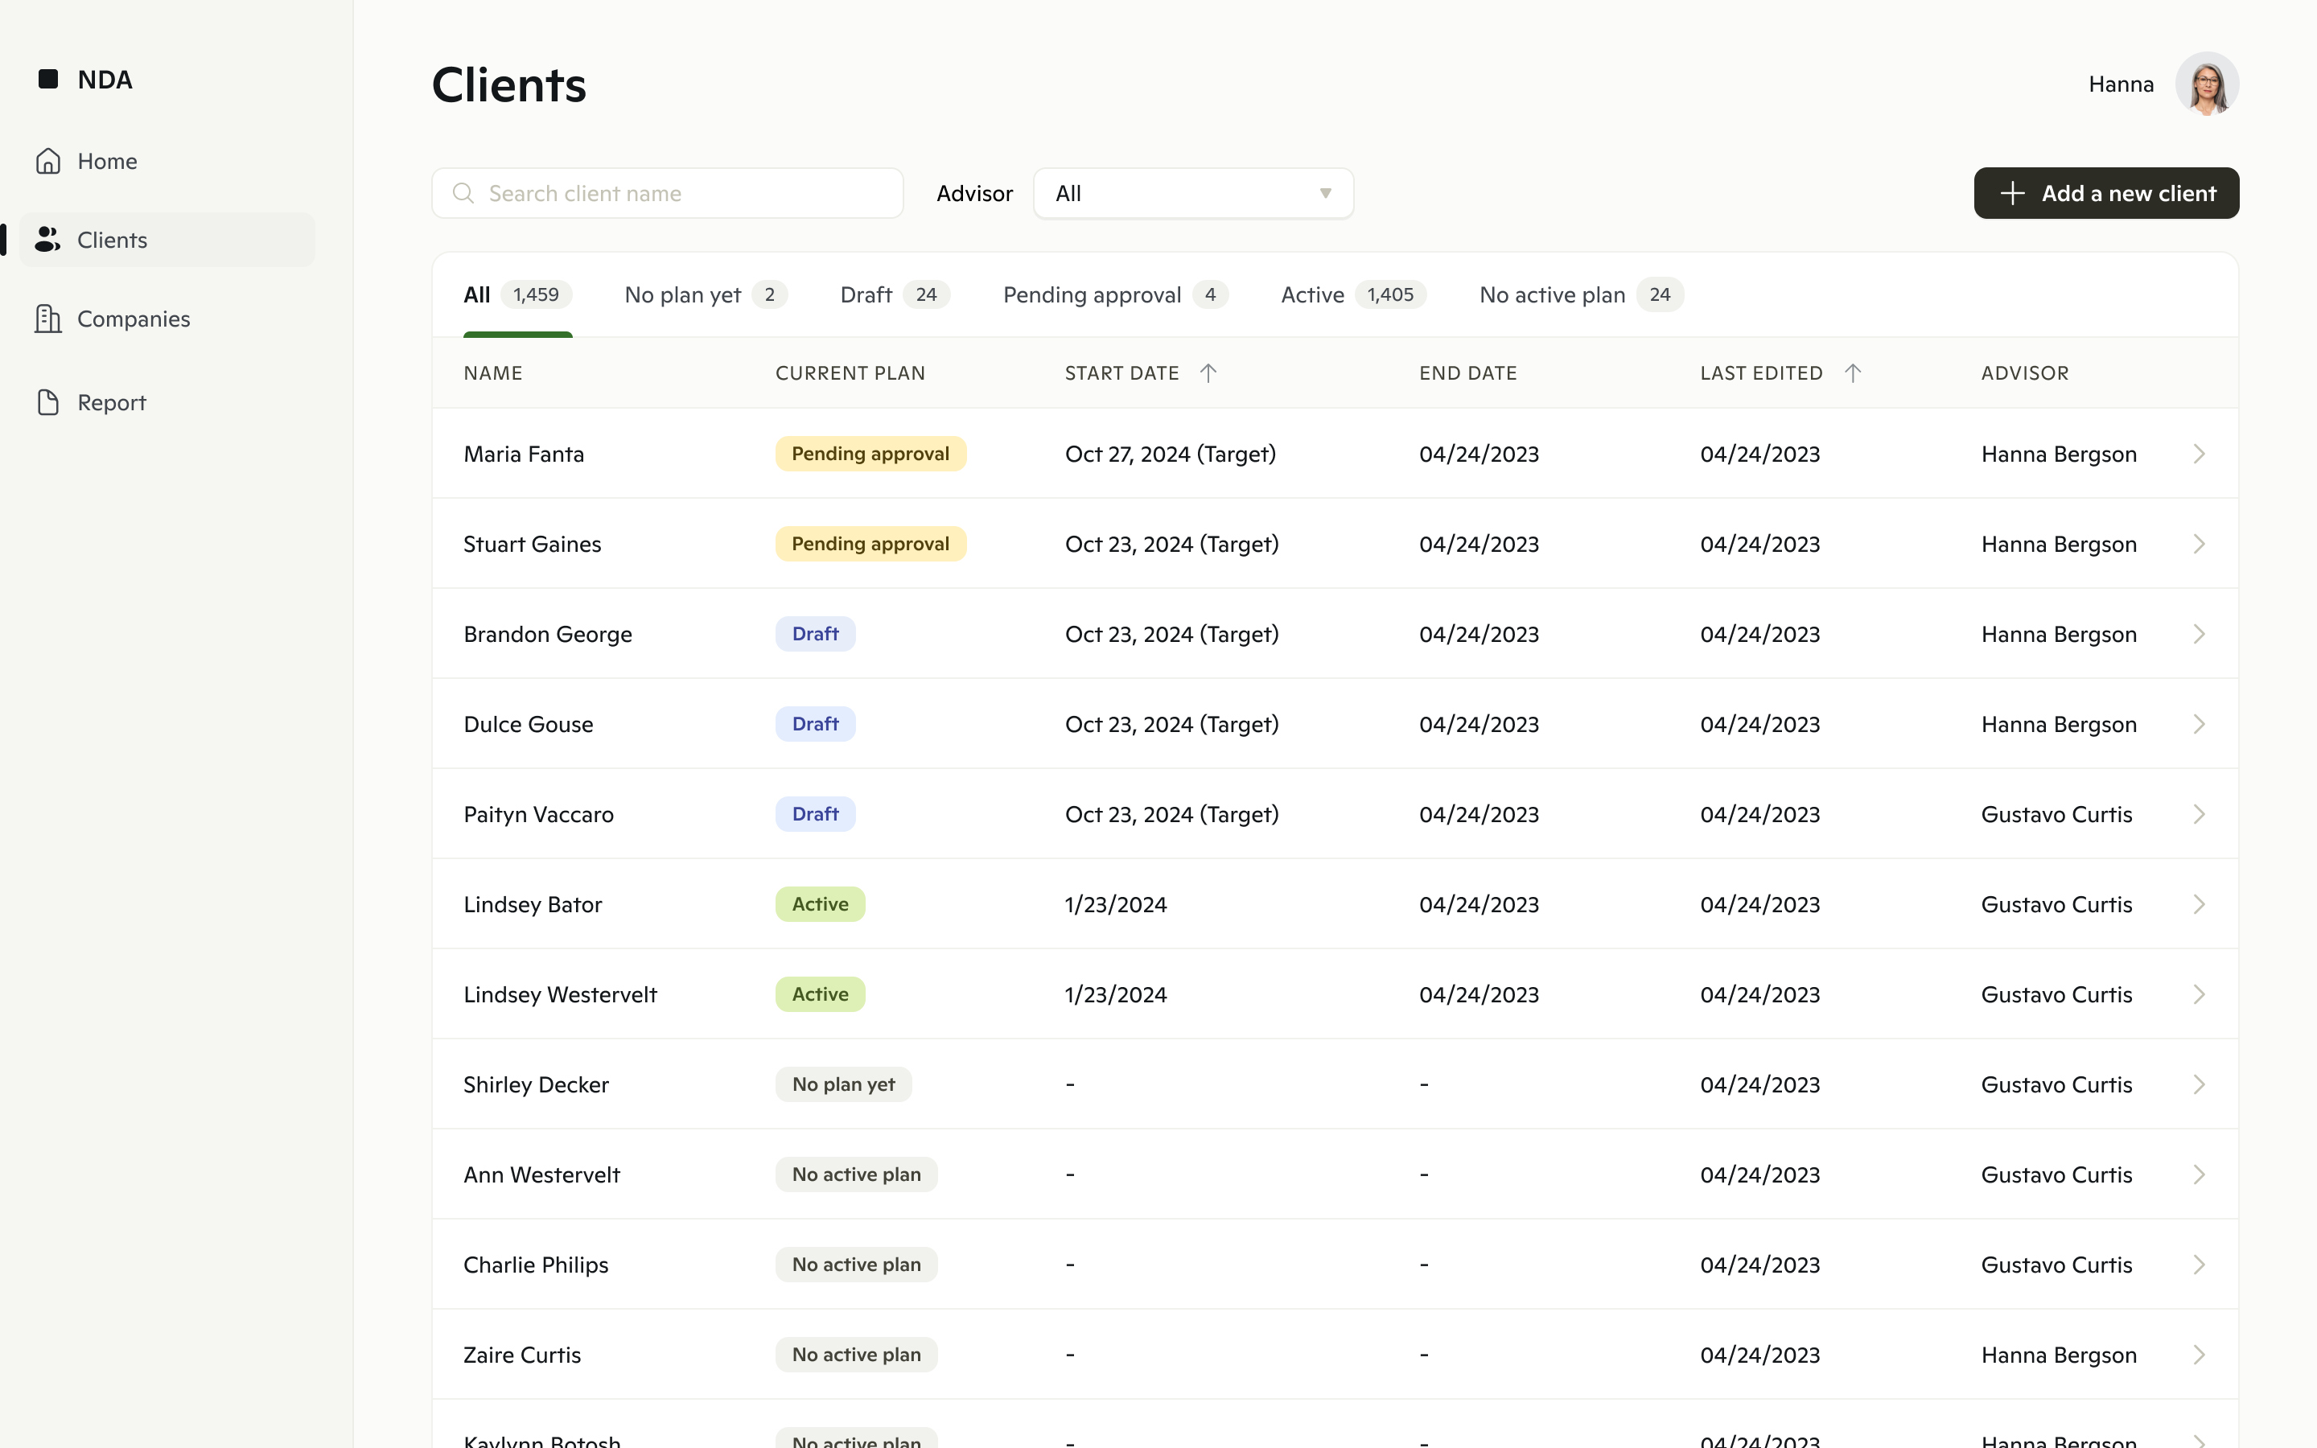Expand Maria Fanta row chevron

2198,454
